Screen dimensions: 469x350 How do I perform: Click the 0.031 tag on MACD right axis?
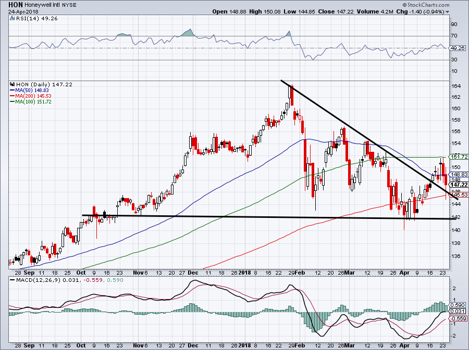458,312
